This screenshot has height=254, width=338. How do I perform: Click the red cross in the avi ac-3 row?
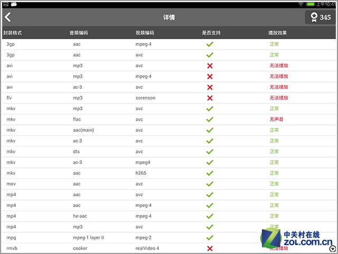tap(210, 87)
